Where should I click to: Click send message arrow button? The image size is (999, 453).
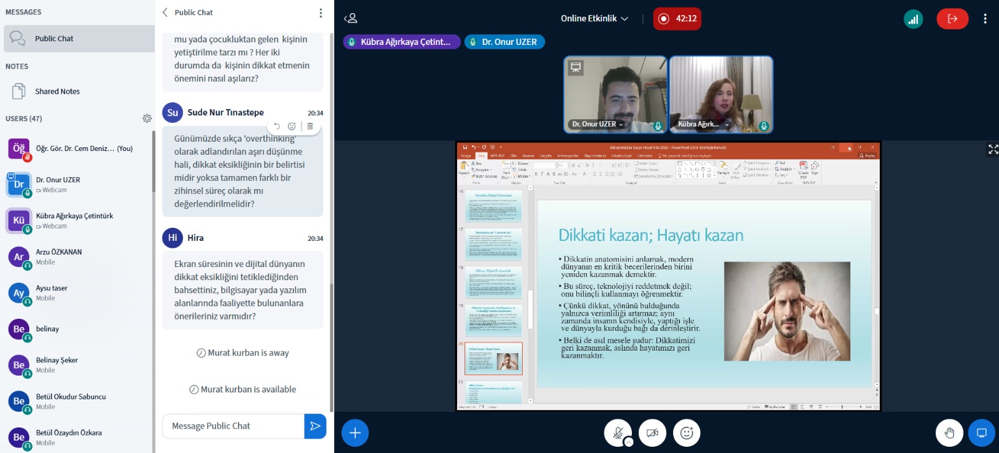tap(315, 426)
